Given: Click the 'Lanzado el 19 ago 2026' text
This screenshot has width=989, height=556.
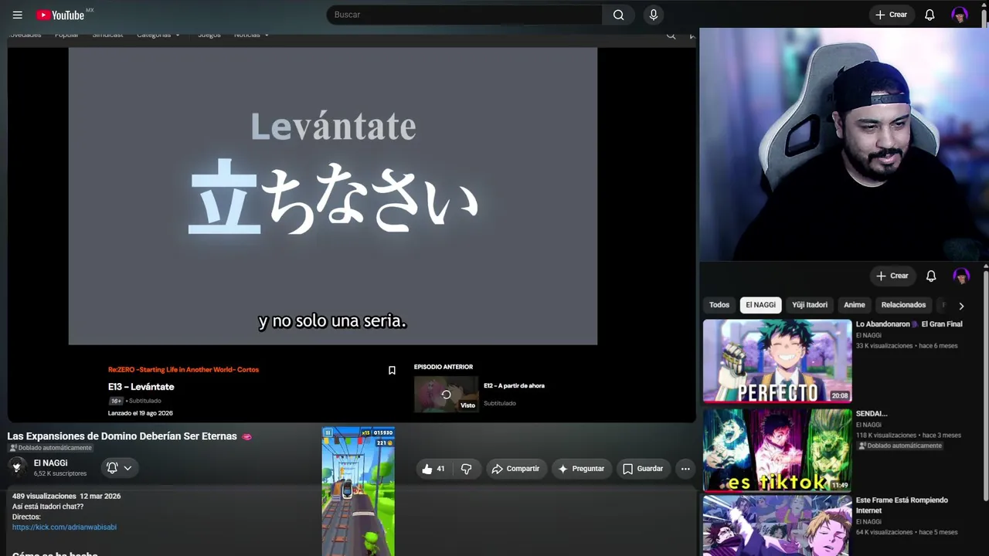Looking at the screenshot, I should pos(141,414).
